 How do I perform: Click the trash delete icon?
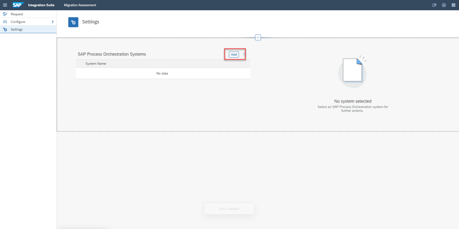pos(245,54)
